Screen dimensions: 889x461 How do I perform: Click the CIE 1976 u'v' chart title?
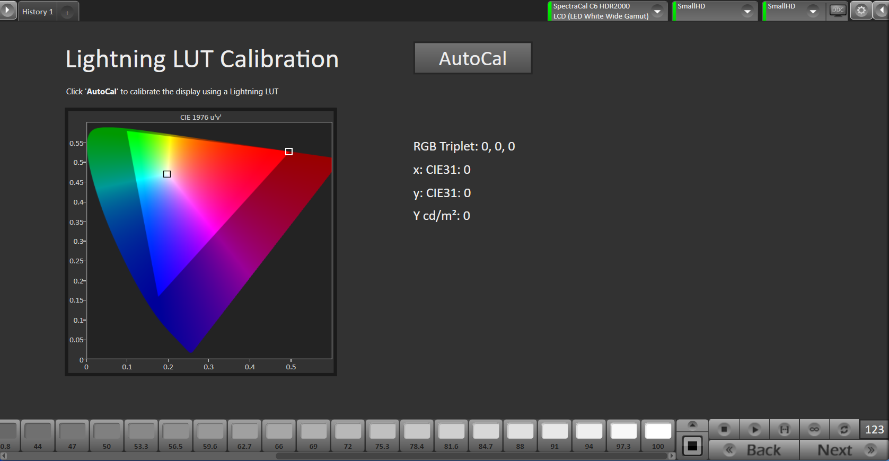tap(200, 117)
